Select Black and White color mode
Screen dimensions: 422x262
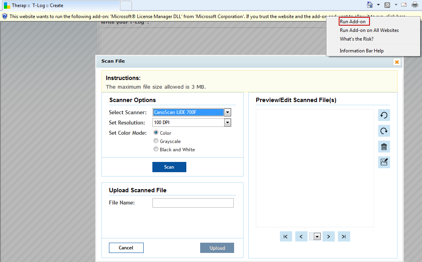[x=156, y=149]
